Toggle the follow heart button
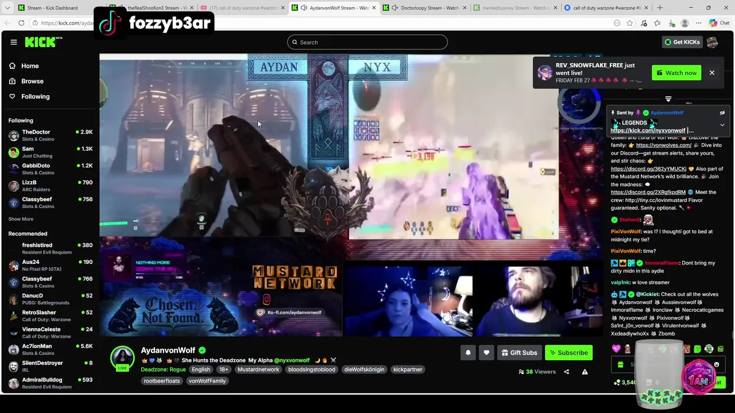The height and width of the screenshot is (413, 735). coord(486,353)
